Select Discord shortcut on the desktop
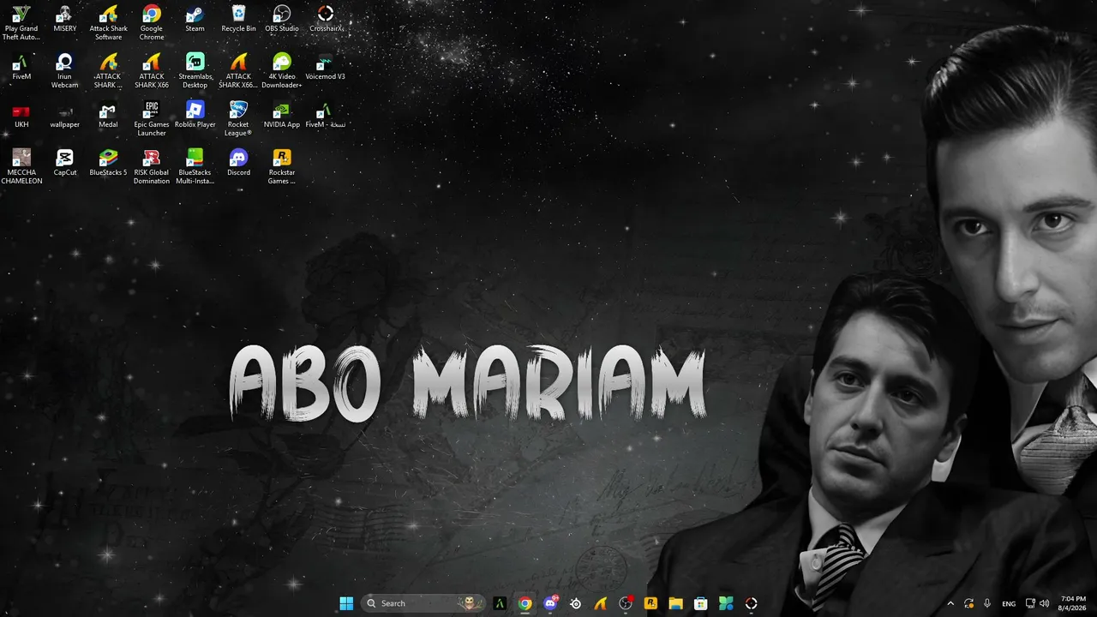1097x617 pixels. [238, 163]
